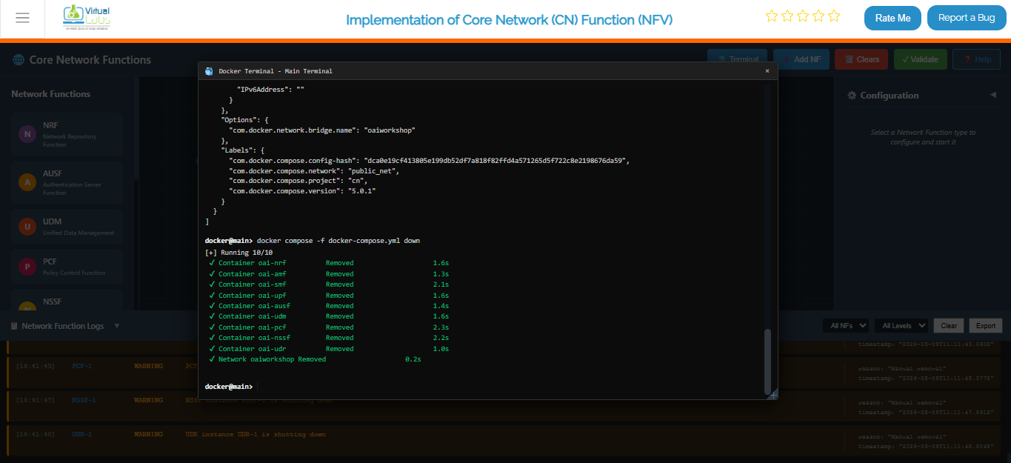Click the NSSF-1 log source link

click(84, 400)
